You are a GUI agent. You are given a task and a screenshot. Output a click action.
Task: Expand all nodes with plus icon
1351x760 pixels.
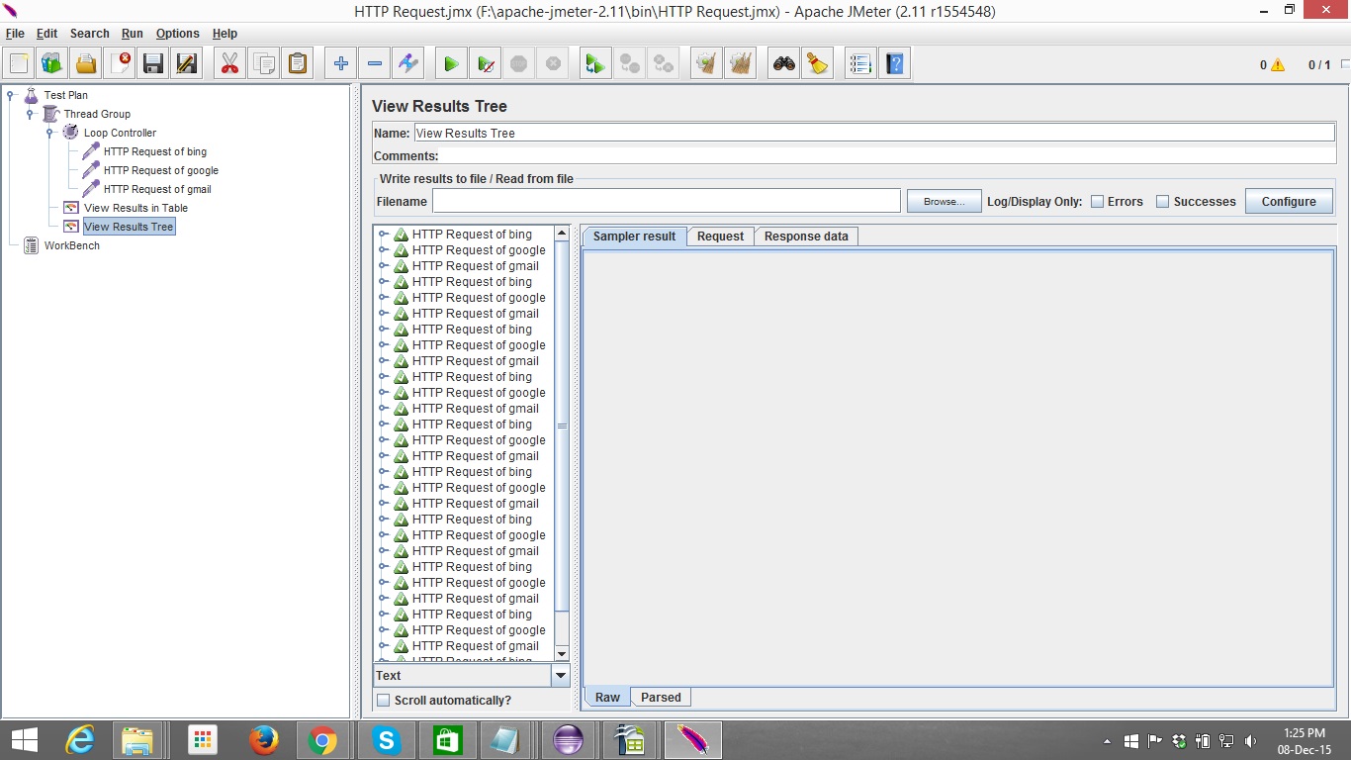[x=340, y=64]
